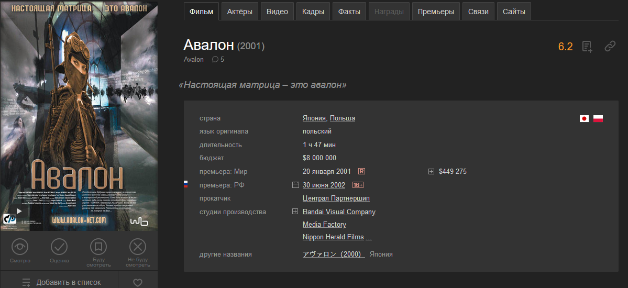Click the Награды tab

pyautogui.click(x=389, y=11)
